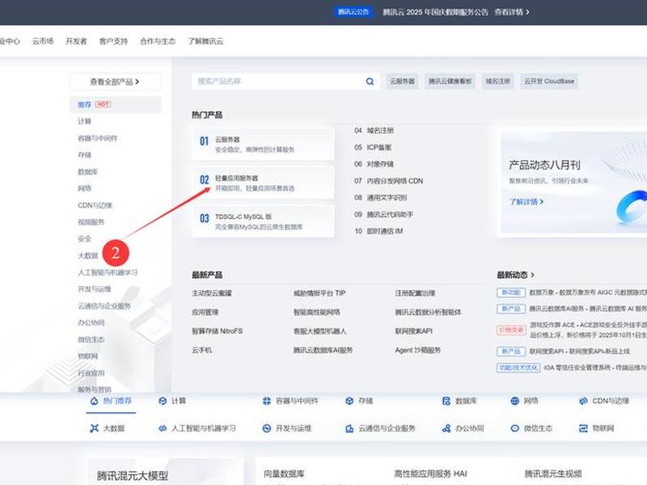This screenshot has width=647, height=485.
Task: Open 合作与生态 nav menu
Action: coord(158,41)
